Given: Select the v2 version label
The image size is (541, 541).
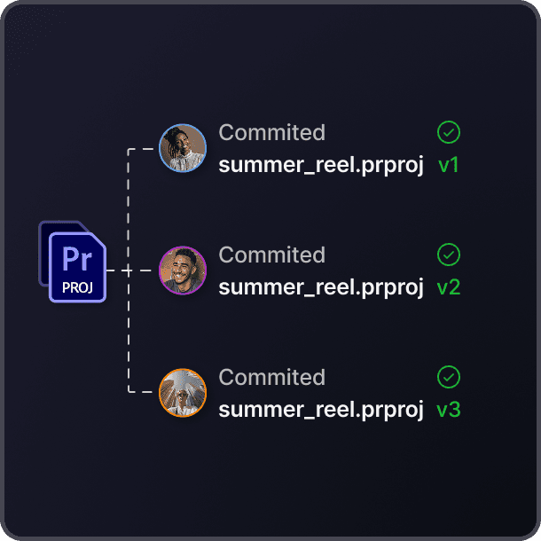Looking at the screenshot, I should pos(449,287).
